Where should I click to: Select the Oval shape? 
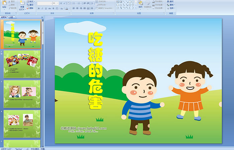[133, 2]
